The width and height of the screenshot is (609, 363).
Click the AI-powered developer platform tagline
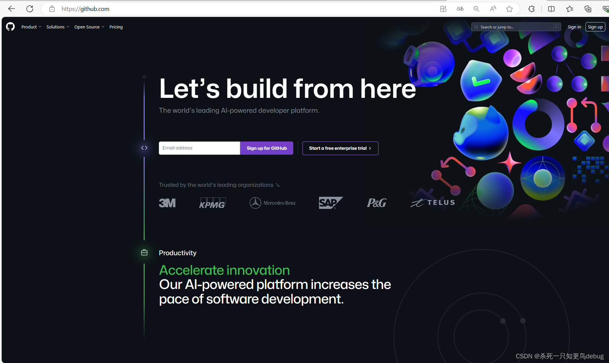239,110
